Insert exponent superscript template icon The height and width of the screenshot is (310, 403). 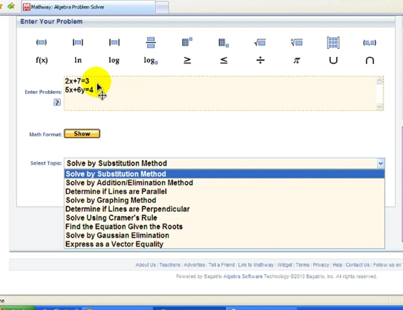[187, 42]
